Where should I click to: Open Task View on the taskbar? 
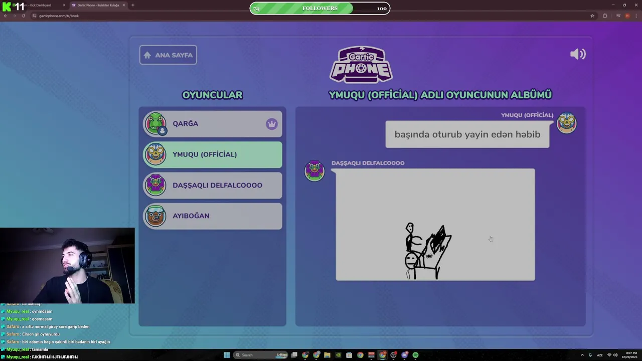294,355
